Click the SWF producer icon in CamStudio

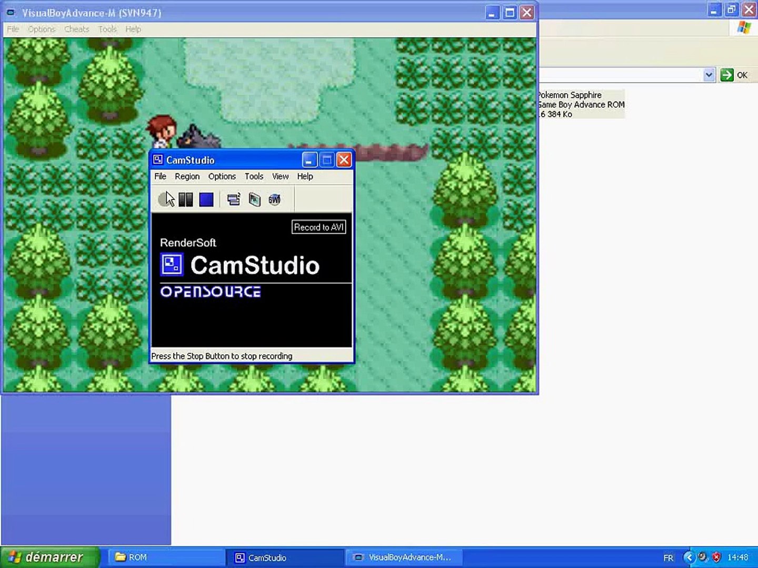(x=274, y=199)
